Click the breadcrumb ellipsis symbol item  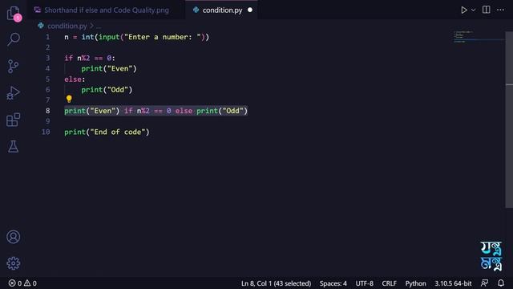click(99, 26)
